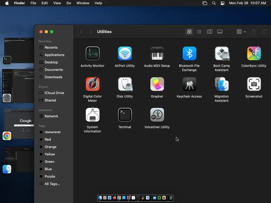Select System Information icon
Image resolution: width=271 pixels, height=203 pixels.
click(x=92, y=114)
